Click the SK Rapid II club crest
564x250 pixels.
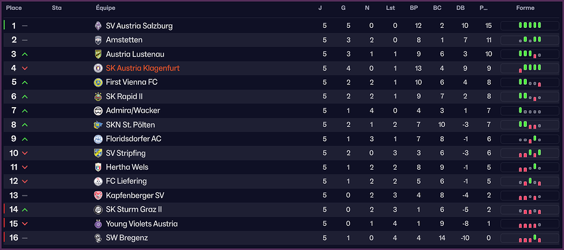click(x=98, y=97)
